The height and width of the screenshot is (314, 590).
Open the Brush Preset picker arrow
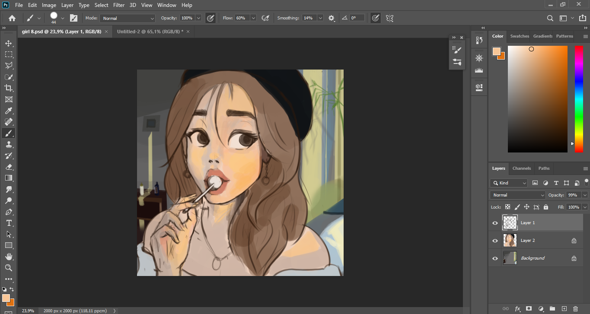tap(63, 18)
